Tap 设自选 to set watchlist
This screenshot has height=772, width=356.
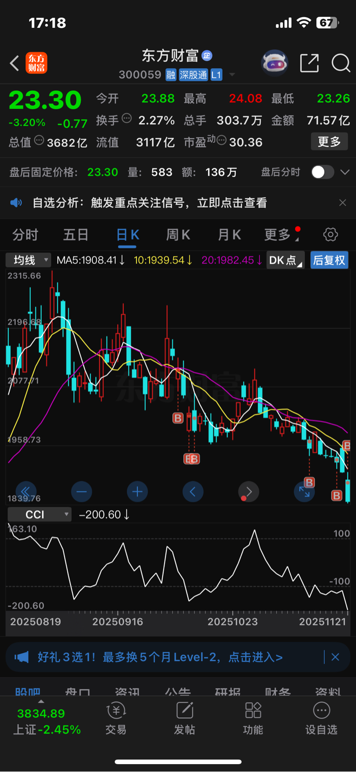[x=321, y=719]
